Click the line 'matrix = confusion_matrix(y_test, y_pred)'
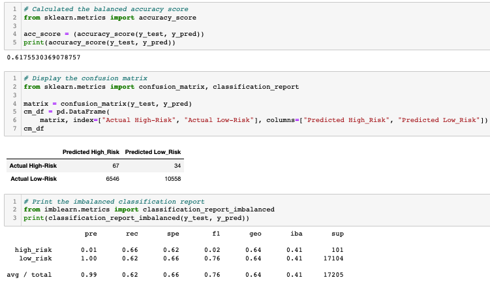 tap(108, 104)
